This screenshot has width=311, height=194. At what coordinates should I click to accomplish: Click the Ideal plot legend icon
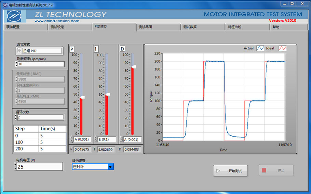point(282,48)
